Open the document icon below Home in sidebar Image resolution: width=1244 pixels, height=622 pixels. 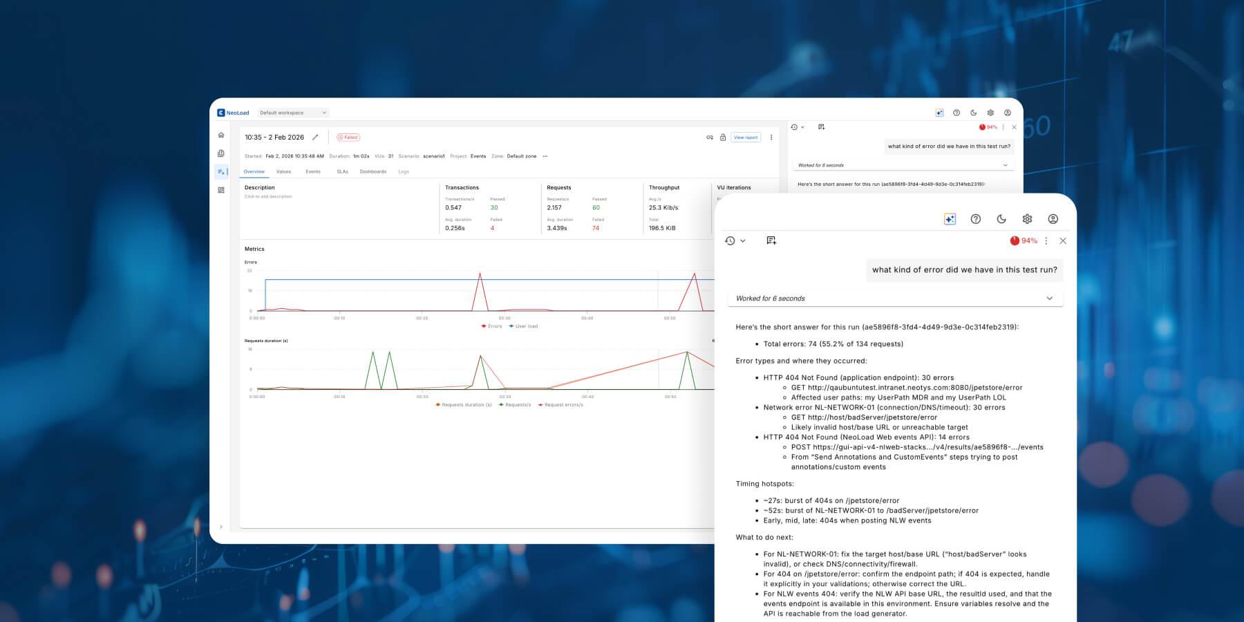coord(221,153)
